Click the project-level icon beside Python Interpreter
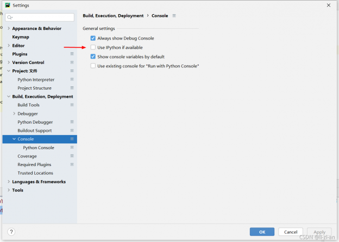Screen dimensions: 339x242 pos(72,80)
